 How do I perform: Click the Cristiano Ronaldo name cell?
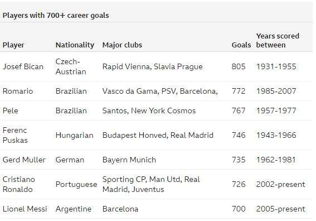click(x=19, y=184)
